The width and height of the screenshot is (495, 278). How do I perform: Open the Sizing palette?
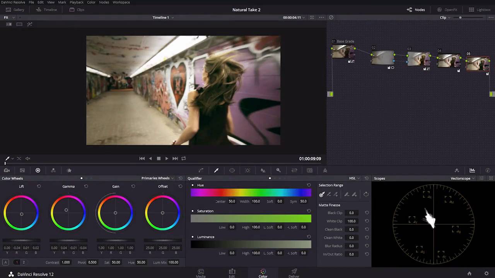(294, 170)
